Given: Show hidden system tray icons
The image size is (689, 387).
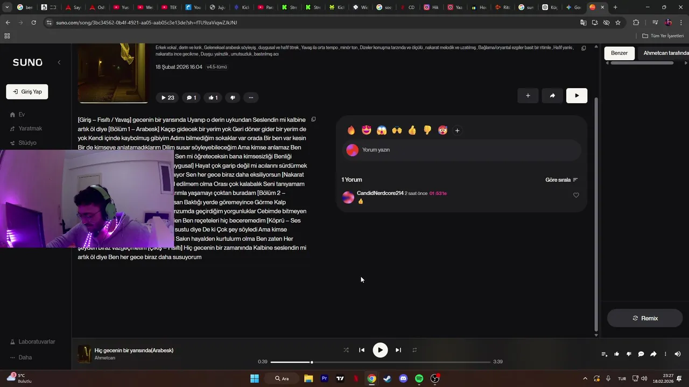Looking at the screenshot, I should [x=586, y=378].
